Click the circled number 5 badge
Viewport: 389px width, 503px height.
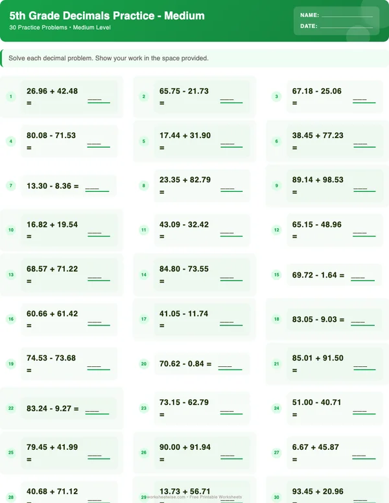point(144,141)
